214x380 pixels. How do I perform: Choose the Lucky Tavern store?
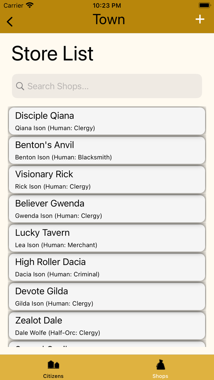click(107, 238)
